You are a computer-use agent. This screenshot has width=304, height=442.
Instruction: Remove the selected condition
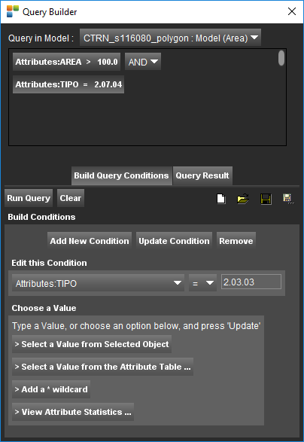[236, 241]
